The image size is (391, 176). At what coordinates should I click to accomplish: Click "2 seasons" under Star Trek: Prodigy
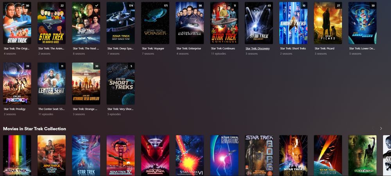[x=10, y=114]
